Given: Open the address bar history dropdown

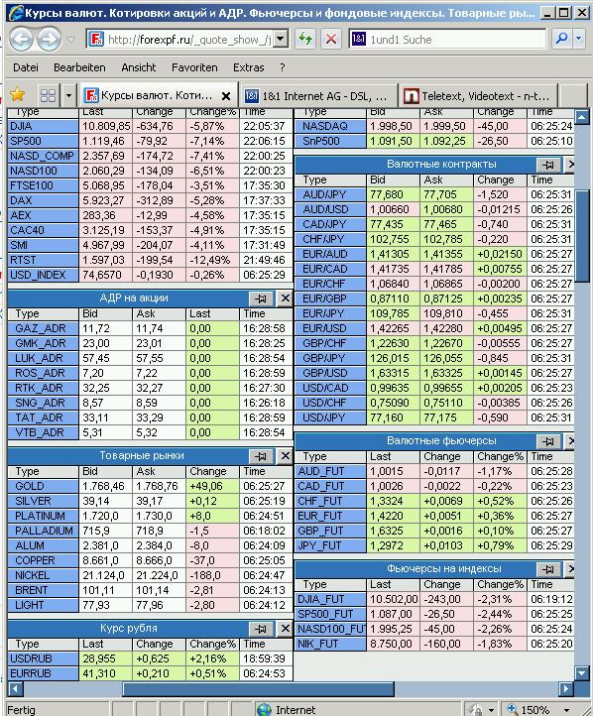Looking at the screenshot, I should [282, 40].
